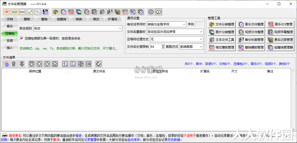
Task: Select the 压缩包 category toggle
Action: coord(10,34)
